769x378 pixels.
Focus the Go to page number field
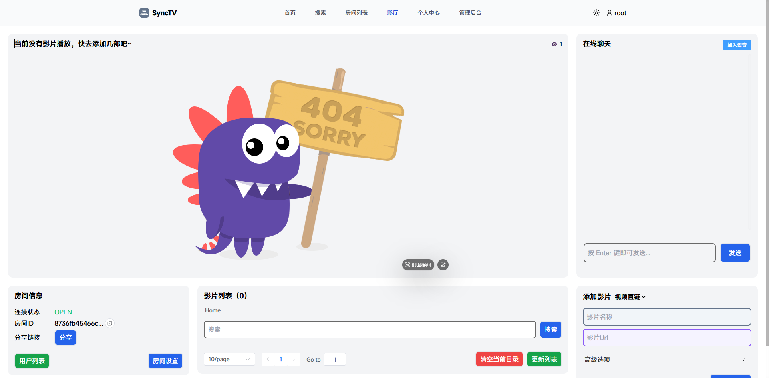(335, 359)
